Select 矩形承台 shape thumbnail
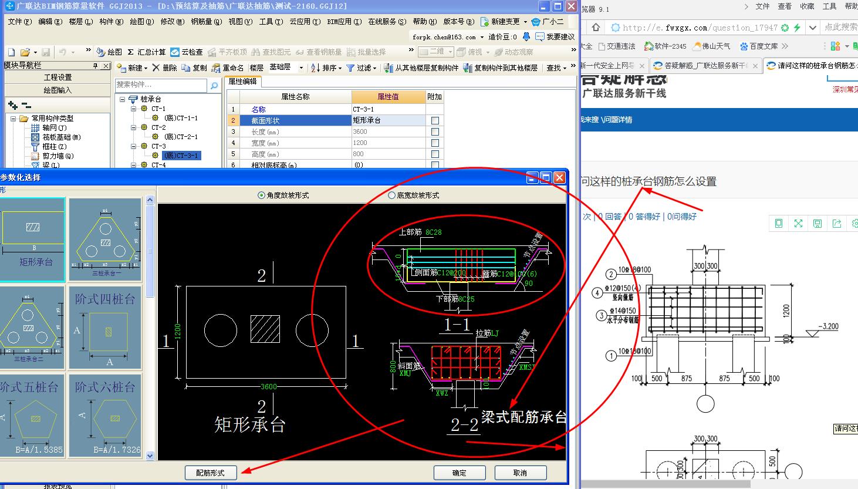Image resolution: width=858 pixels, height=489 pixels. [x=32, y=240]
